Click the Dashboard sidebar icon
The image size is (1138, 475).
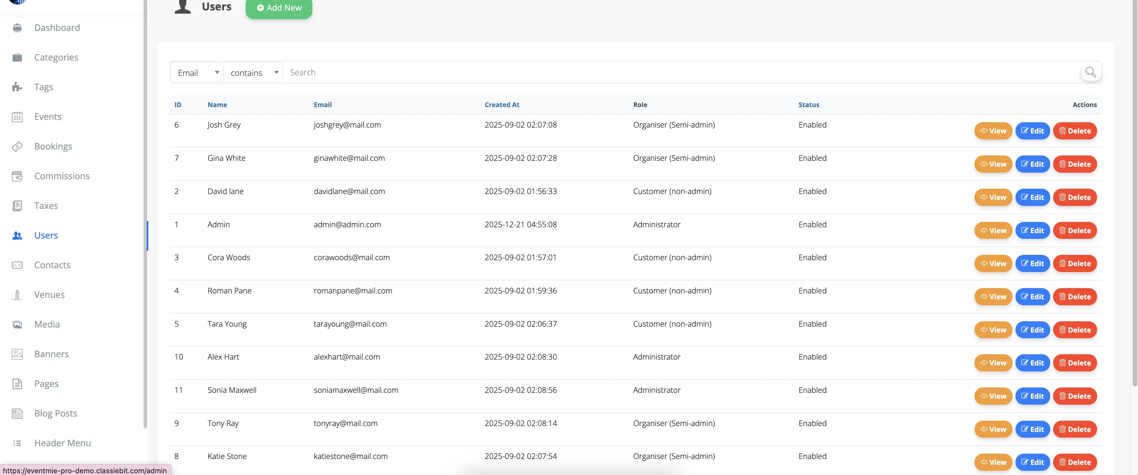point(17,28)
